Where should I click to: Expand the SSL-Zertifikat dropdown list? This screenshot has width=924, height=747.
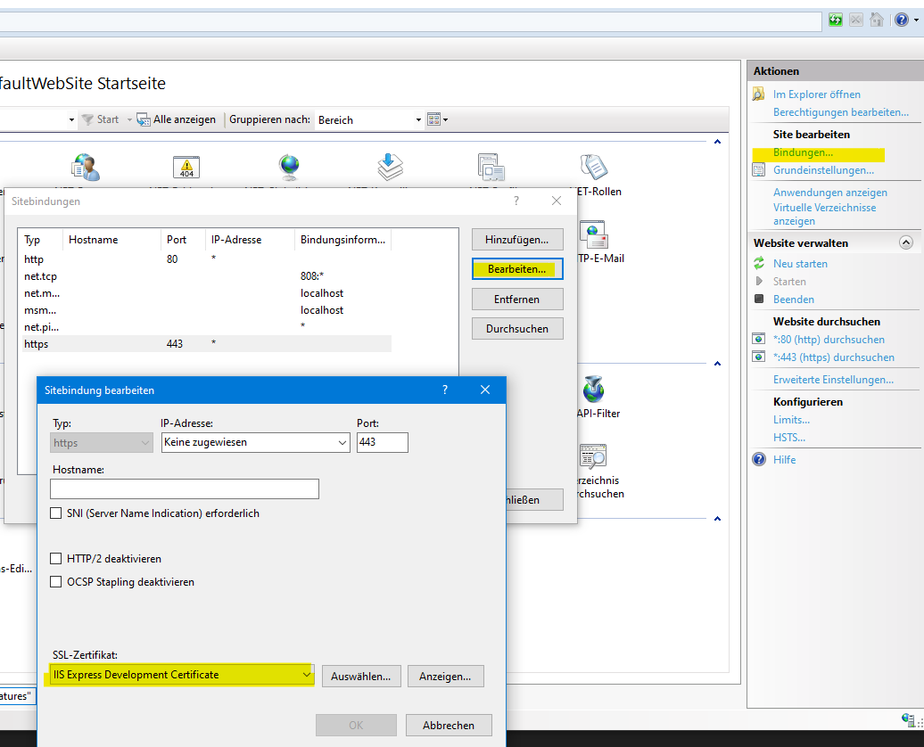coord(308,676)
